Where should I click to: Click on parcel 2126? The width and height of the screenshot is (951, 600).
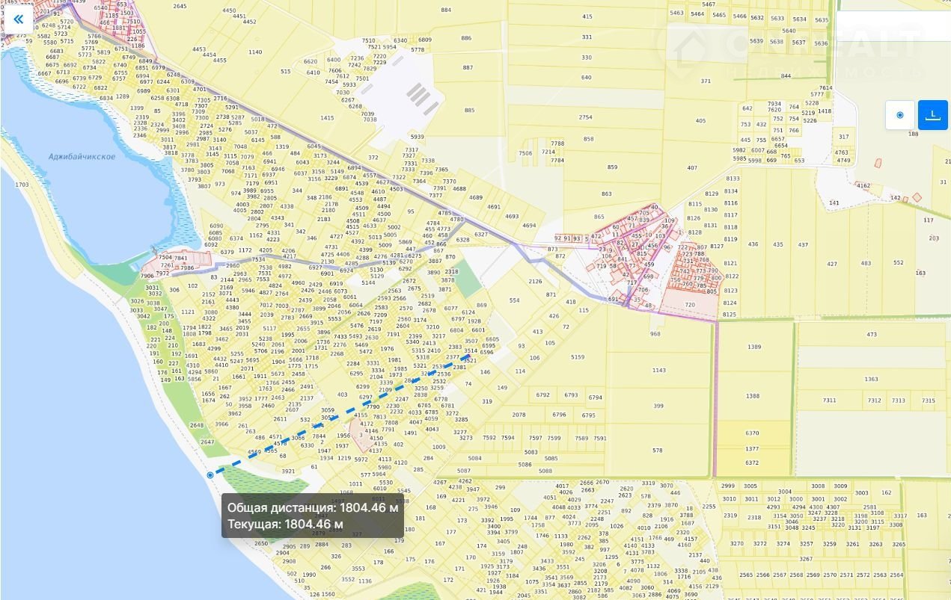pyautogui.click(x=534, y=282)
